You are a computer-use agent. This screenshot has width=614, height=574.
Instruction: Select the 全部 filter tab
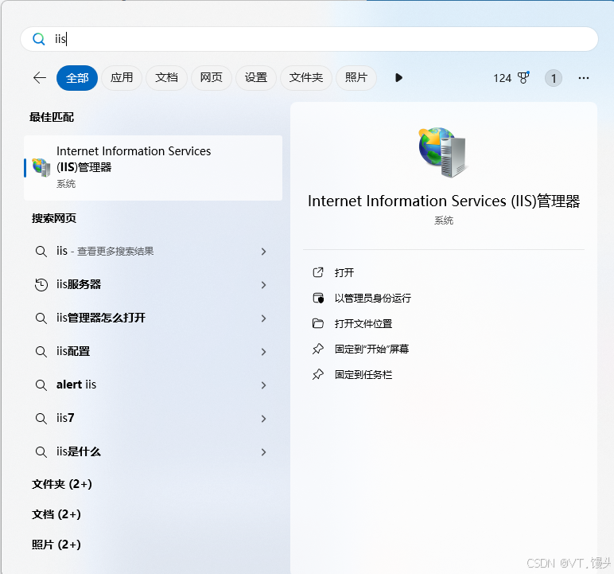(x=77, y=78)
